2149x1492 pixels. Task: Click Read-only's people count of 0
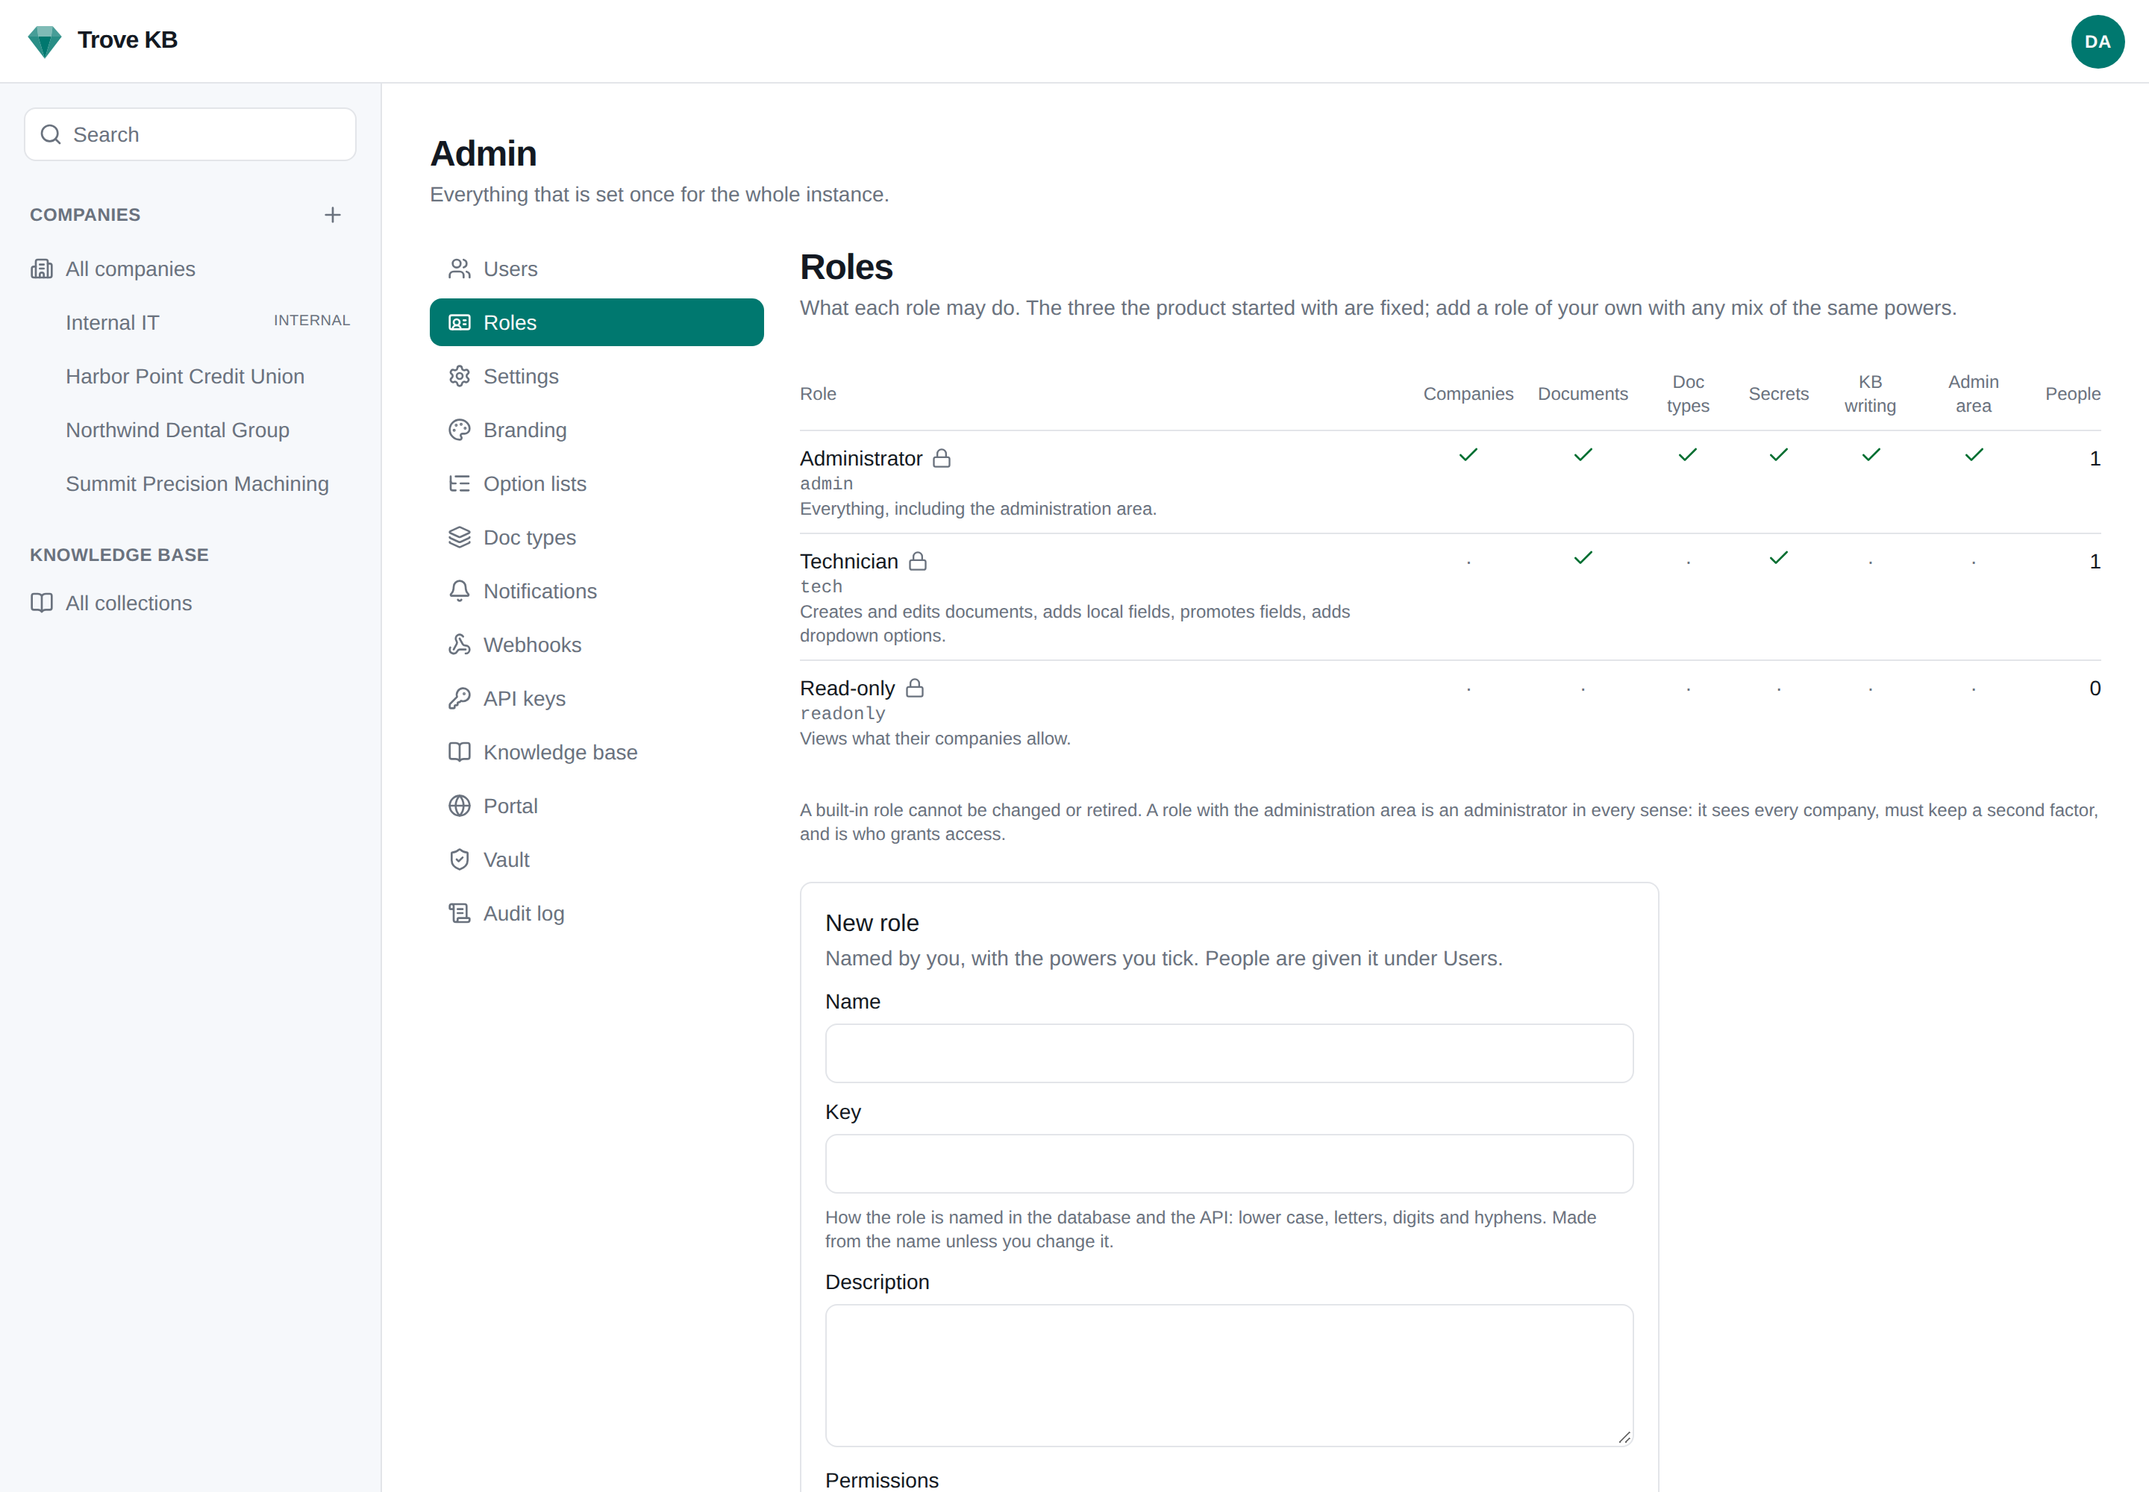coord(2095,688)
